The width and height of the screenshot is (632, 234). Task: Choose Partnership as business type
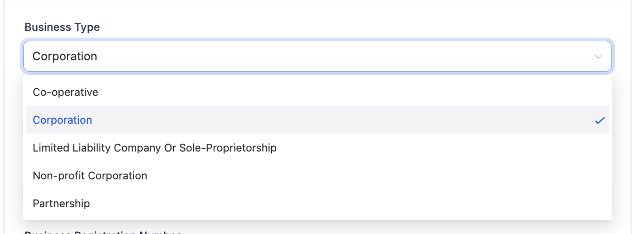[61, 204]
